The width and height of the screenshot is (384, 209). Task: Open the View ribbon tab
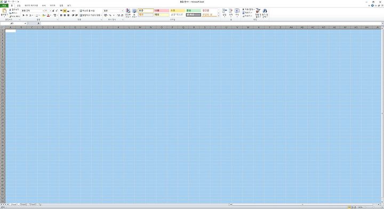[69, 5]
